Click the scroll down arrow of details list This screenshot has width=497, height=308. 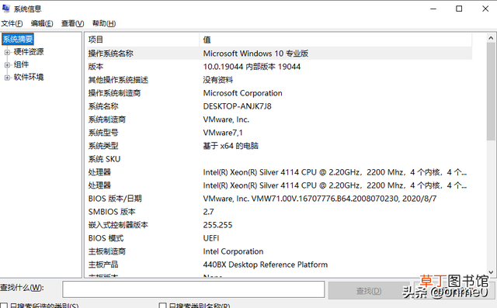click(491, 272)
